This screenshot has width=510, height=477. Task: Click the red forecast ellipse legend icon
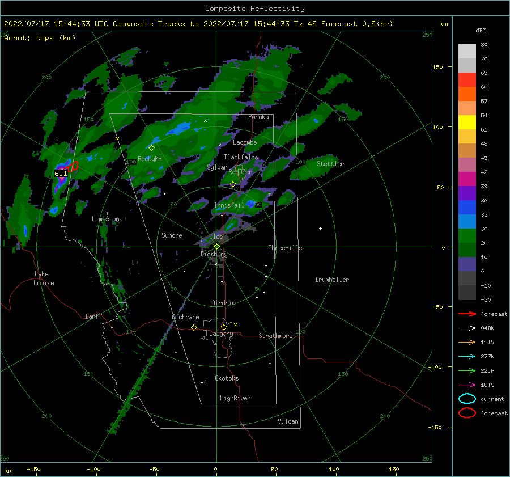coord(467,413)
